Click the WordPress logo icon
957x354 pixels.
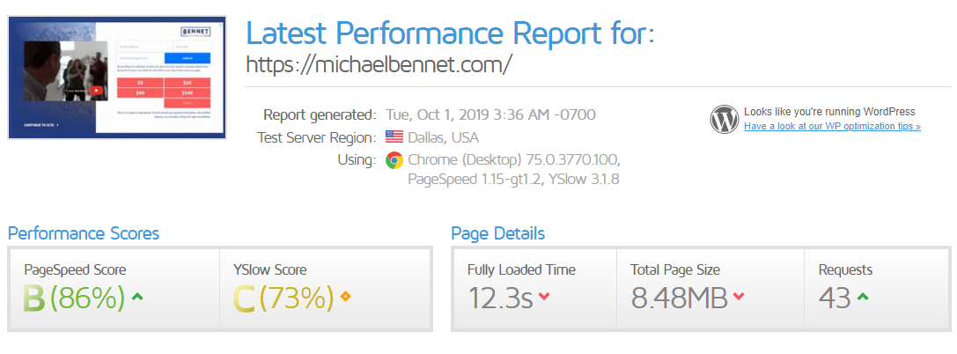(x=725, y=119)
